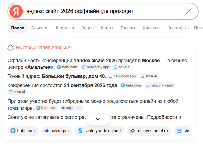Viewport: 203px width, 144px height.
Task: Click the Alice AI quick answer icon
Action: (x=11, y=48)
